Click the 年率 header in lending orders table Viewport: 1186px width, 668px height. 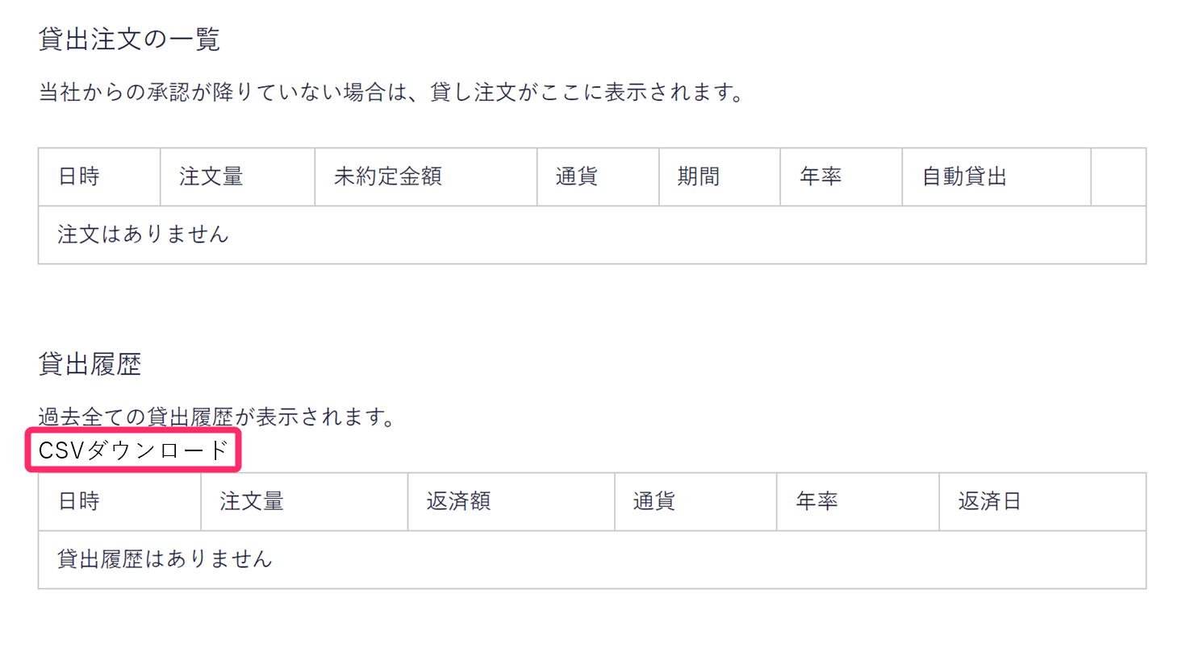(x=841, y=176)
